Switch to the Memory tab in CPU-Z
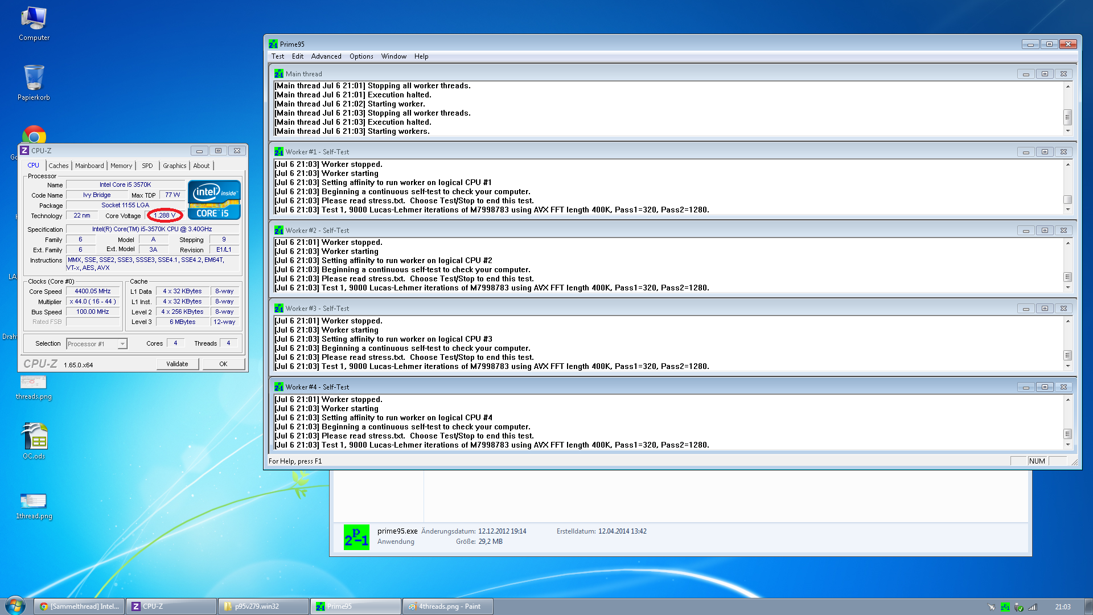This screenshot has height=615, width=1093. pos(121,166)
